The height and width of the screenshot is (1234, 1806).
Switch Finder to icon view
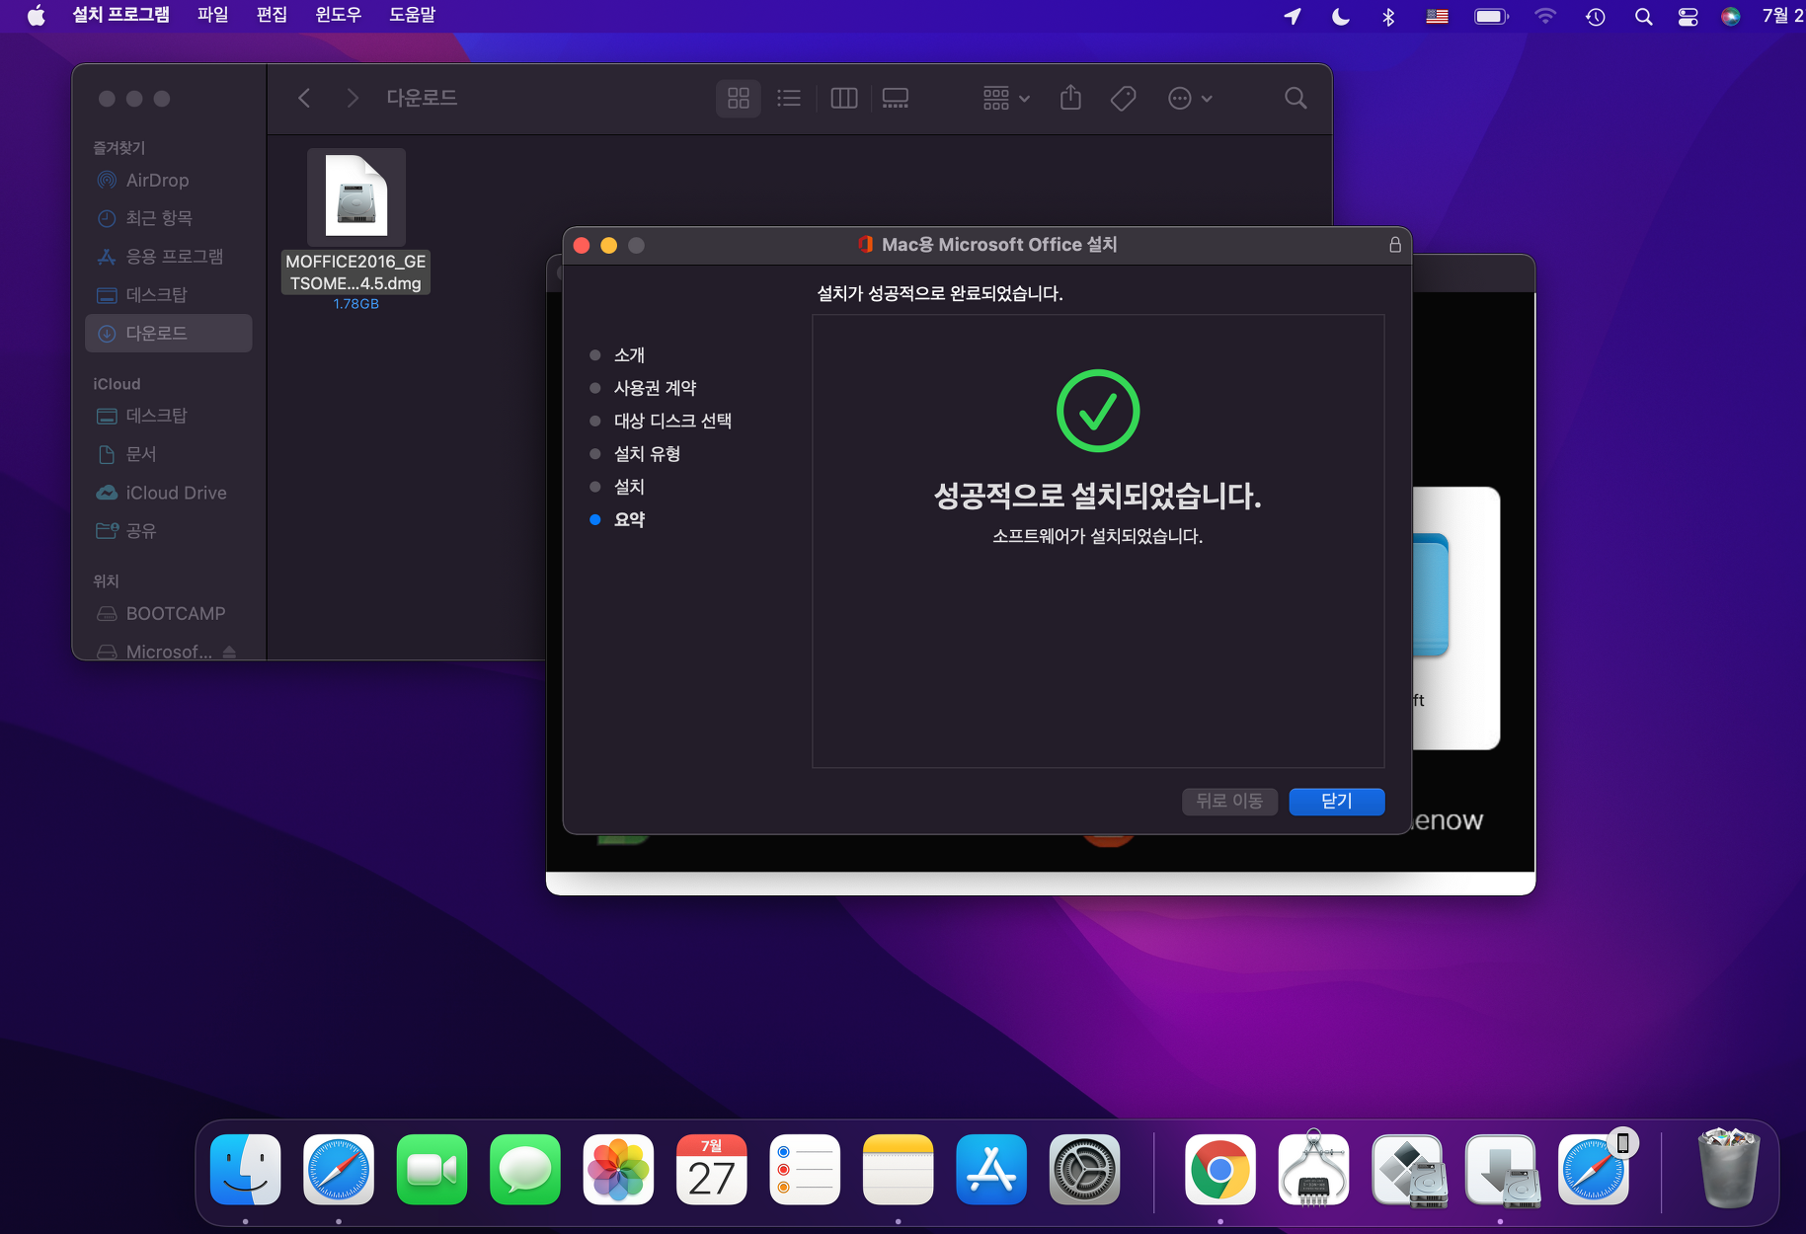(739, 98)
